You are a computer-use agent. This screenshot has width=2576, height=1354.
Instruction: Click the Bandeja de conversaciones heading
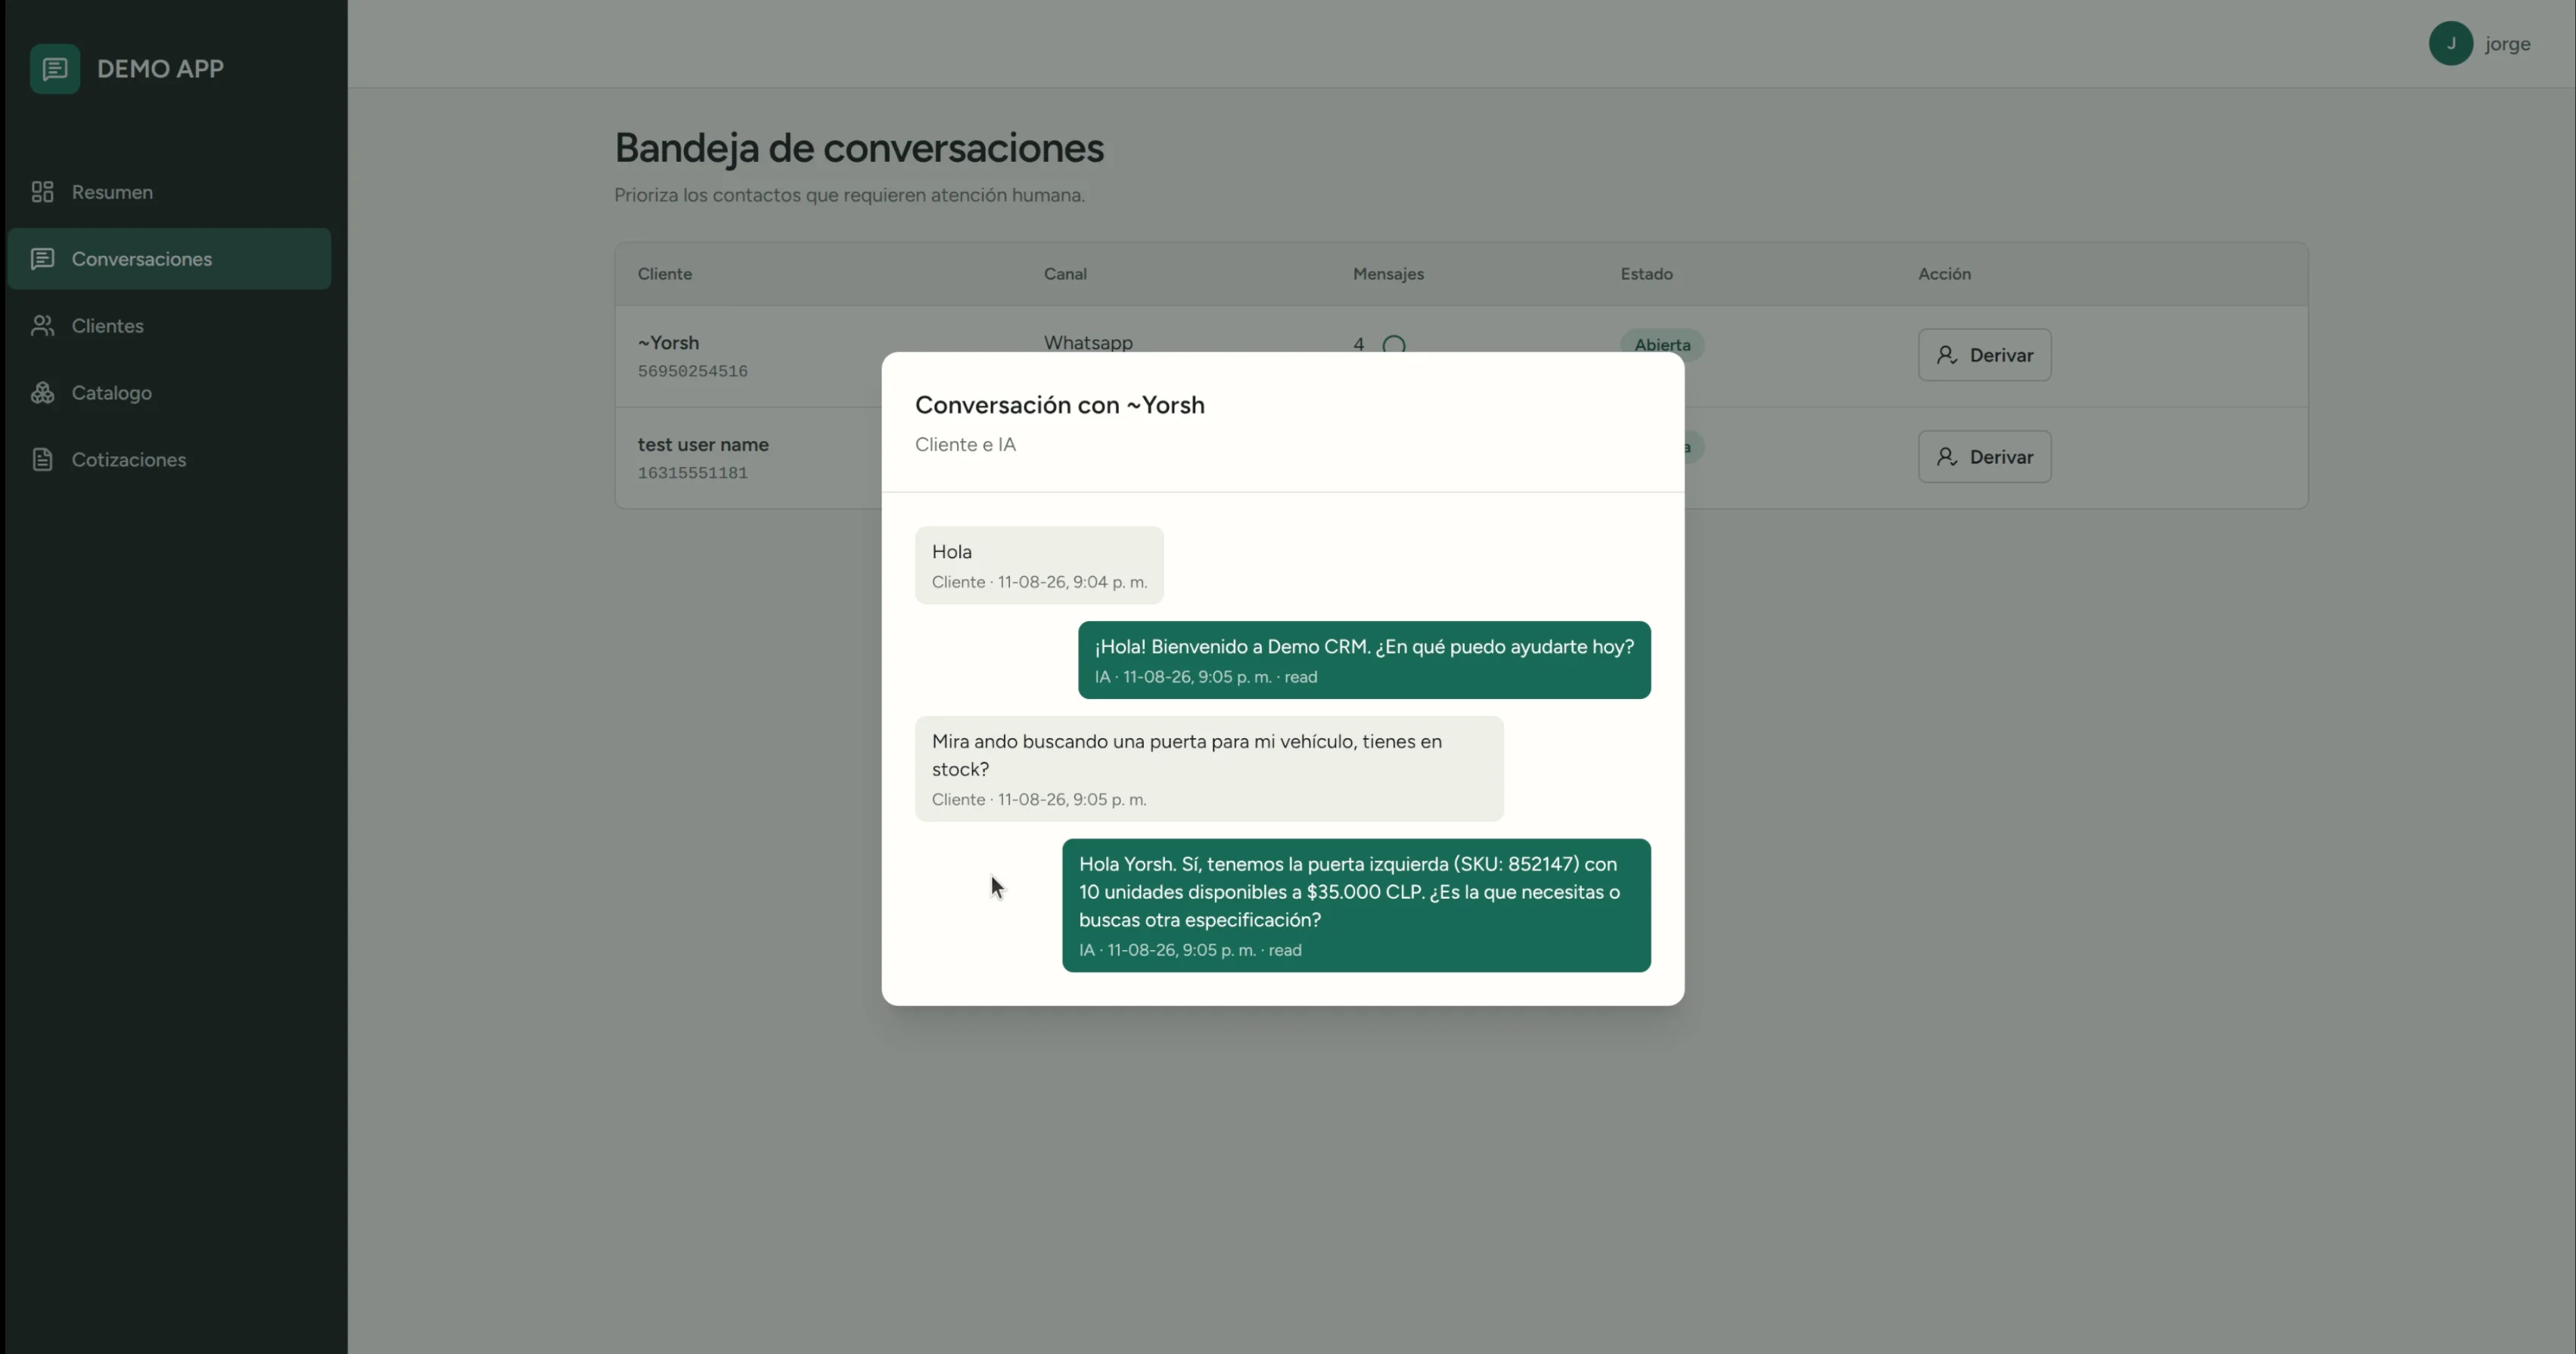coord(859,148)
